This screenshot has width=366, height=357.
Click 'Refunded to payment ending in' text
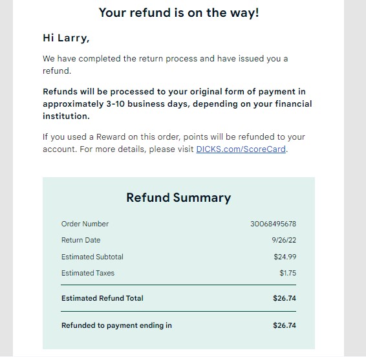(116, 325)
